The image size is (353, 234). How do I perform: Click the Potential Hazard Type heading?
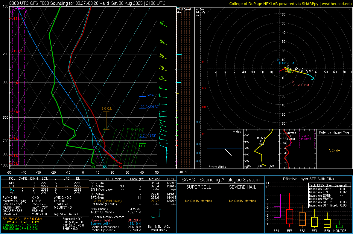click(x=334, y=132)
